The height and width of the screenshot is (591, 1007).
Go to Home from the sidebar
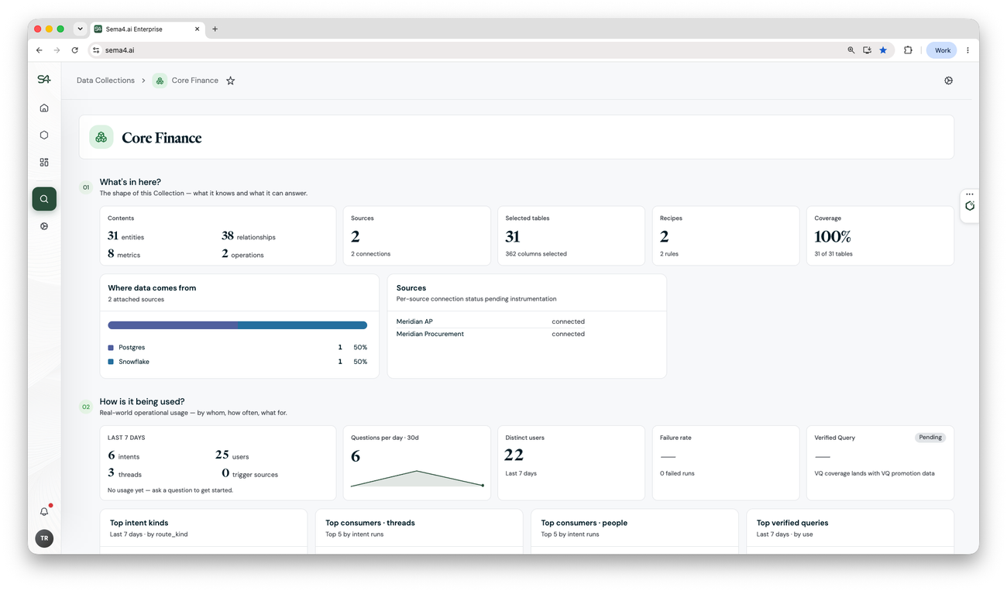[x=44, y=108]
